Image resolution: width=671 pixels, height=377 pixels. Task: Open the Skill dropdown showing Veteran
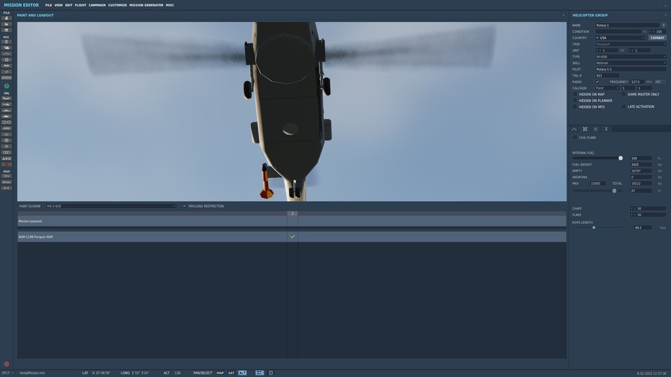630,63
